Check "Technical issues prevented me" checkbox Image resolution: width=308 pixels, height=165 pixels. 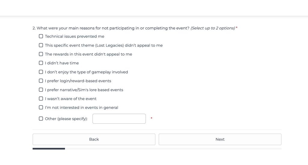pyautogui.click(x=41, y=36)
